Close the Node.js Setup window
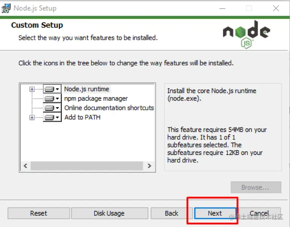The height and width of the screenshot is (227, 290). pyautogui.click(x=276, y=8)
